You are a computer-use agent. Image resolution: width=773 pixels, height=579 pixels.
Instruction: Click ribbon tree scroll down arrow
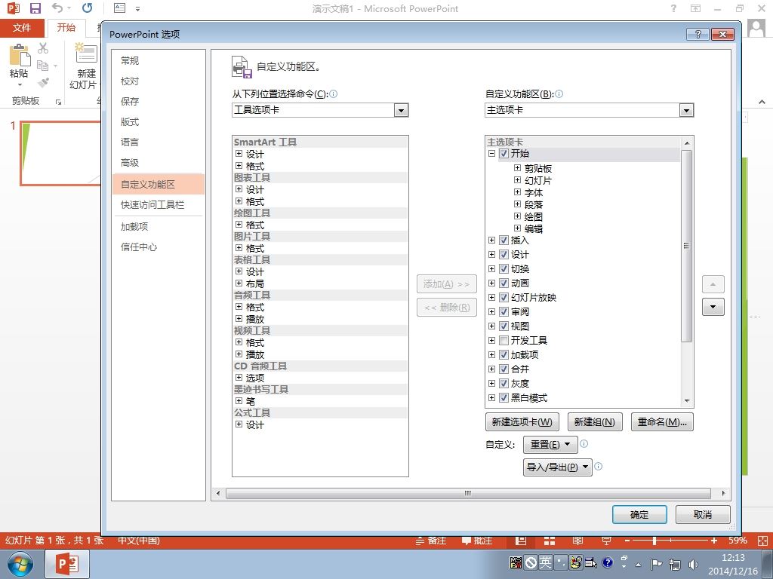tap(687, 401)
